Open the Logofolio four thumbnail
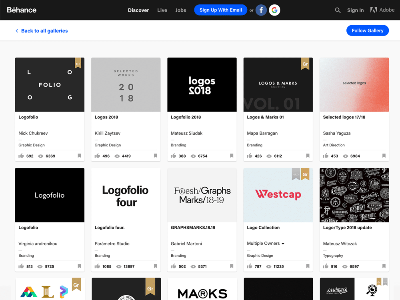Image resolution: width=400 pixels, height=300 pixels. [x=126, y=195]
